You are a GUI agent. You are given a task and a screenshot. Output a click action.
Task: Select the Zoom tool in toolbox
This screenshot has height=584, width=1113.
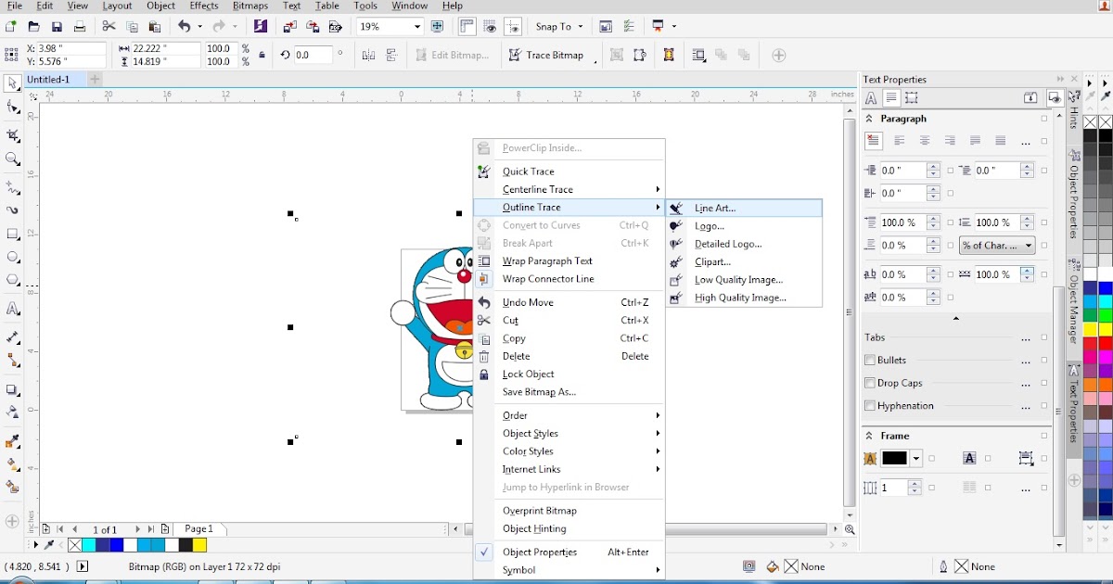(12, 159)
